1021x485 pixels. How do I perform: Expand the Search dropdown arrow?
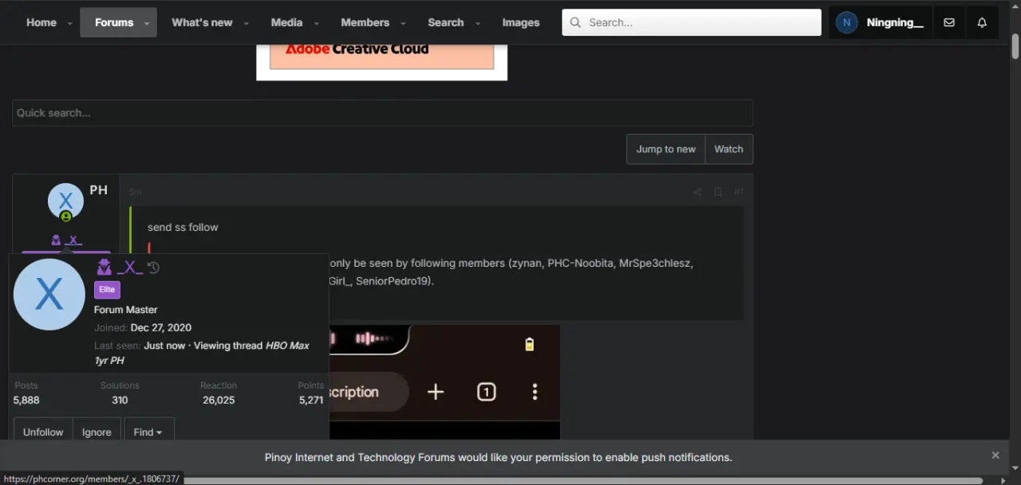tap(477, 23)
